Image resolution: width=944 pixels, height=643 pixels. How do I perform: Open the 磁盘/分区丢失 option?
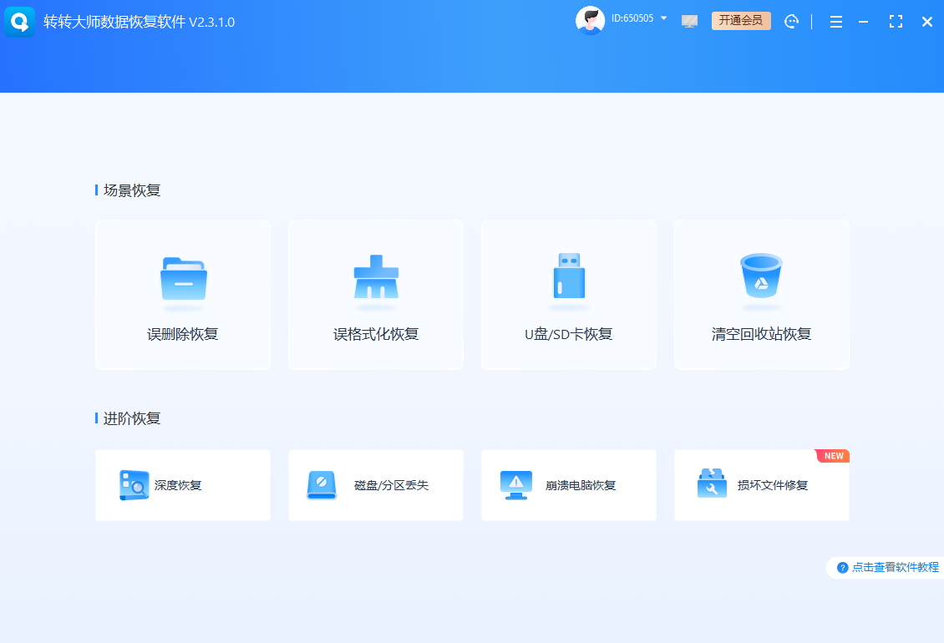click(x=376, y=485)
